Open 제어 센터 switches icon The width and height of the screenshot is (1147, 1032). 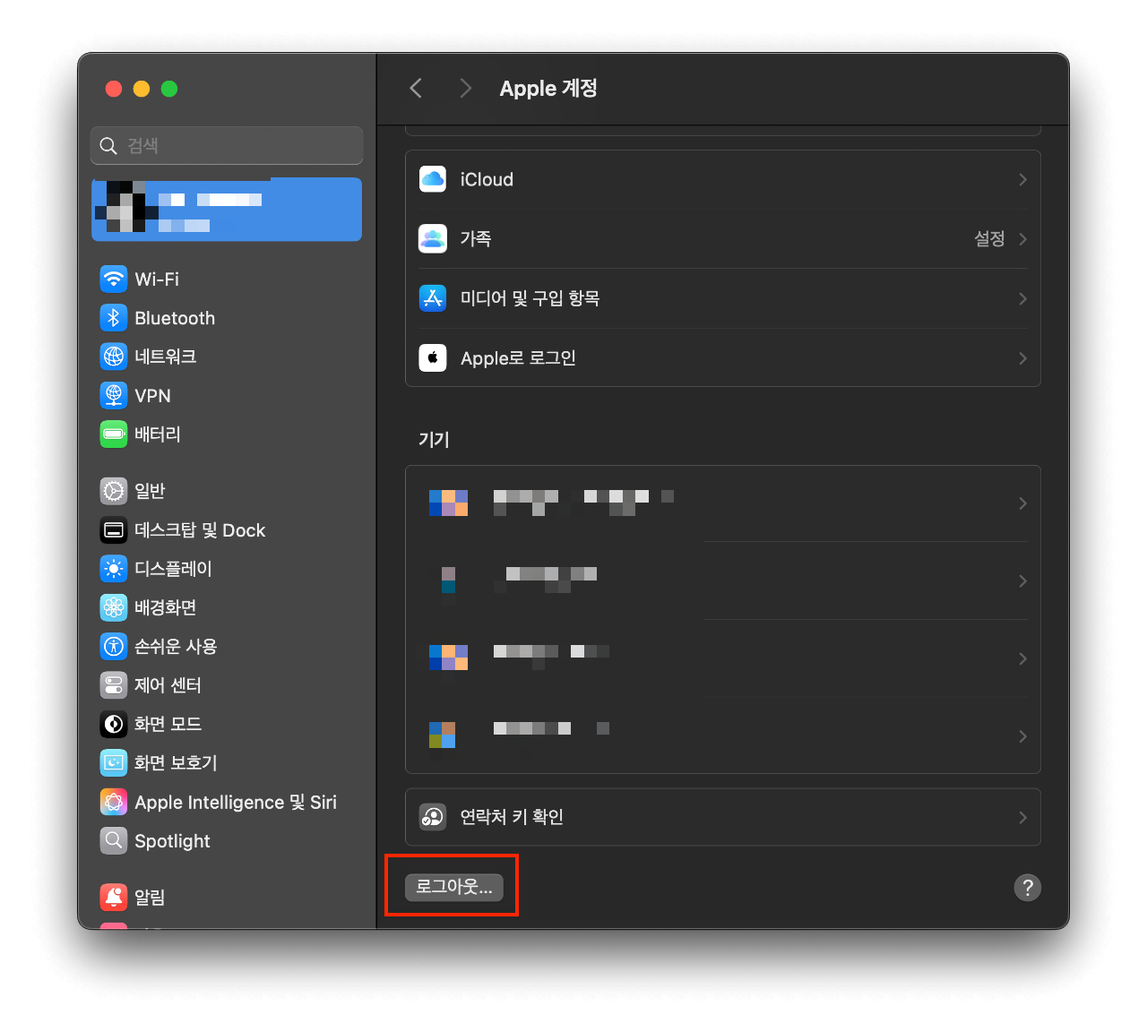[x=114, y=685]
